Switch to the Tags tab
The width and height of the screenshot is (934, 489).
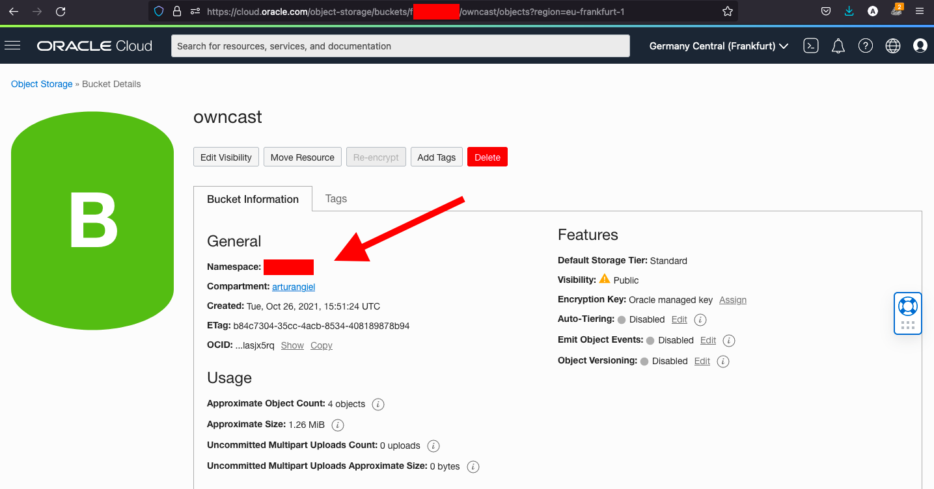click(x=336, y=199)
